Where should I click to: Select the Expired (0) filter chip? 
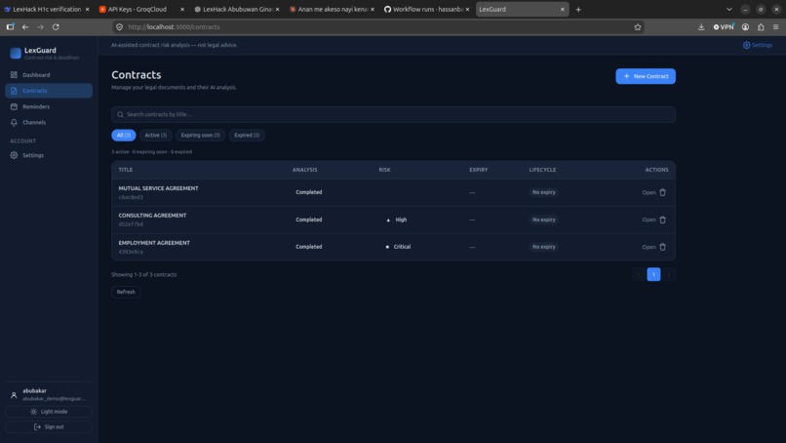point(247,135)
